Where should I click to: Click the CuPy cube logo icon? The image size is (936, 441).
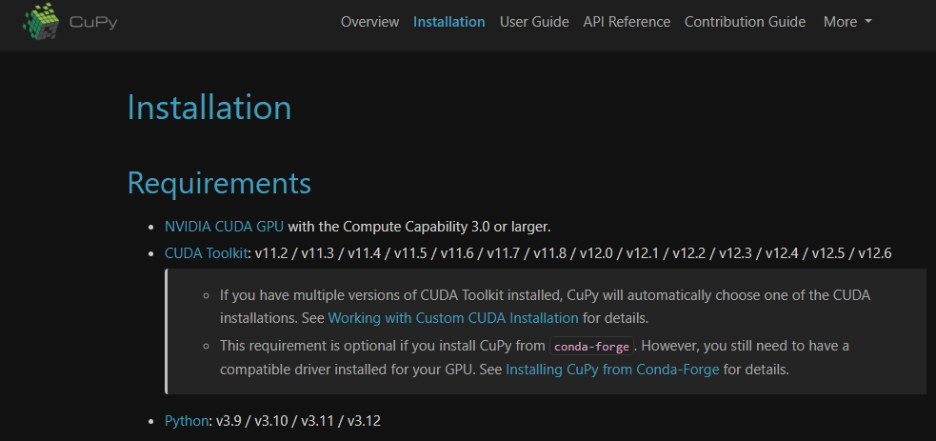coord(41,22)
